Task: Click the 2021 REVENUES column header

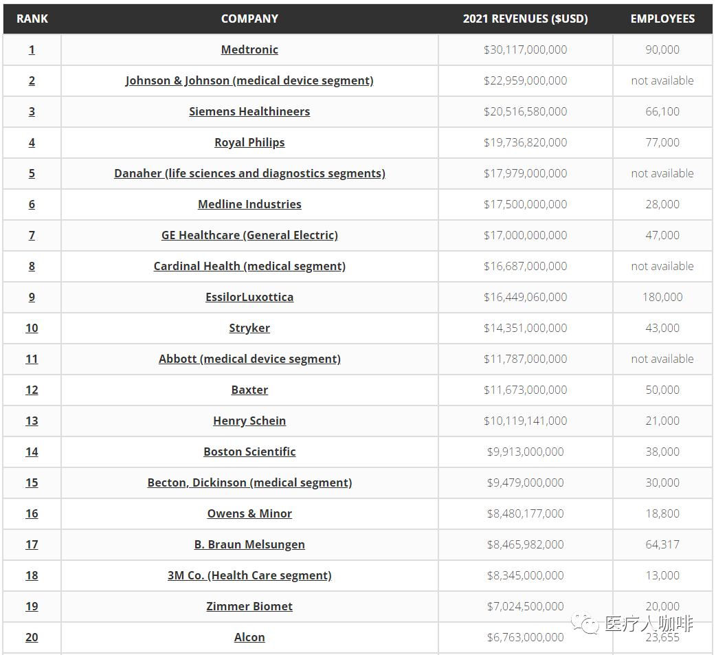Action: pos(525,19)
